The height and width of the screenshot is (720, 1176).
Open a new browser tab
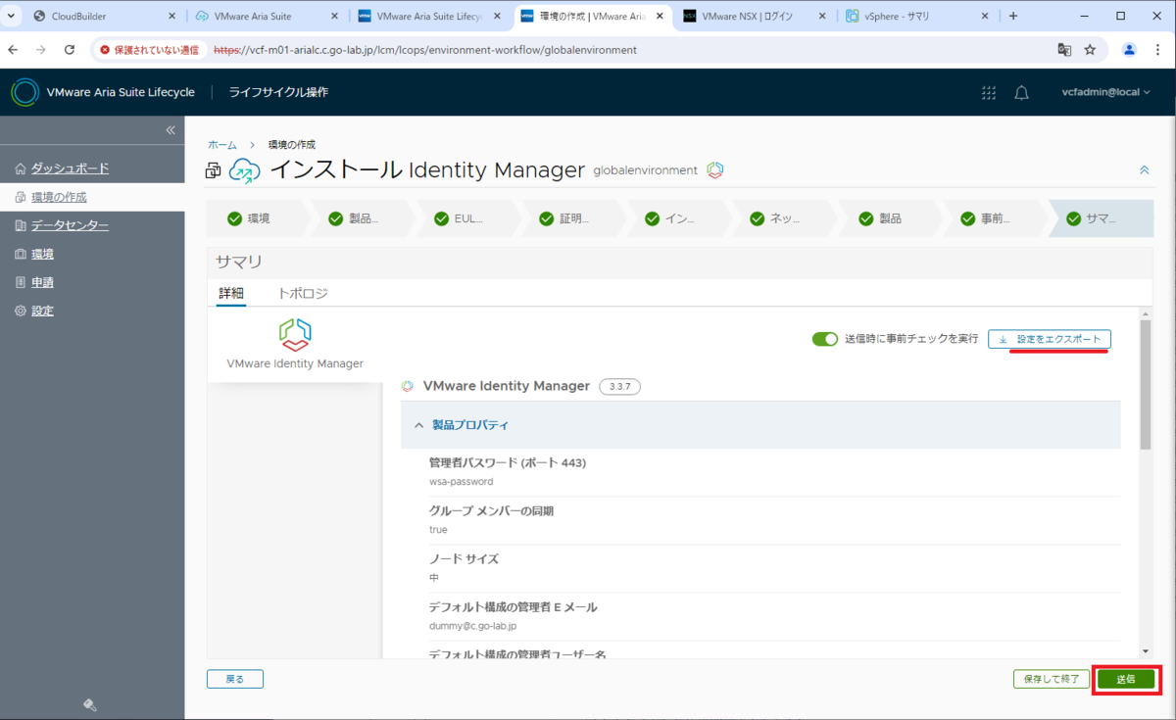tap(1013, 16)
